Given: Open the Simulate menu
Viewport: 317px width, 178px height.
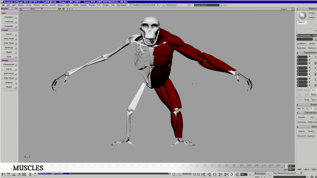Looking at the screenshot, I should pos(106,5).
